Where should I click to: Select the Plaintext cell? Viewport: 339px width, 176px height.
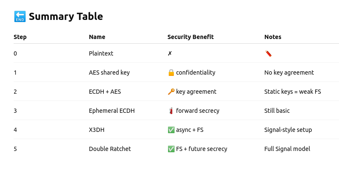pos(101,53)
